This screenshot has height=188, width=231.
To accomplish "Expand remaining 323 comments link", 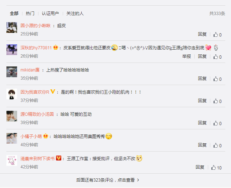I will tap(108, 180).
